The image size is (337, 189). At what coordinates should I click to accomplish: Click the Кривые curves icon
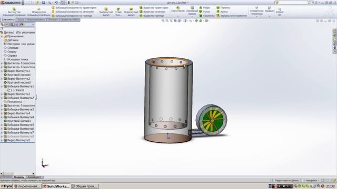click(x=269, y=8)
